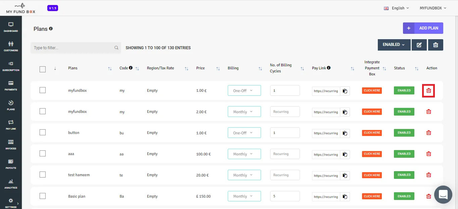This screenshot has width=458, height=209.
Task: Open the bulk edit plans icon
Action: [419, 45]
